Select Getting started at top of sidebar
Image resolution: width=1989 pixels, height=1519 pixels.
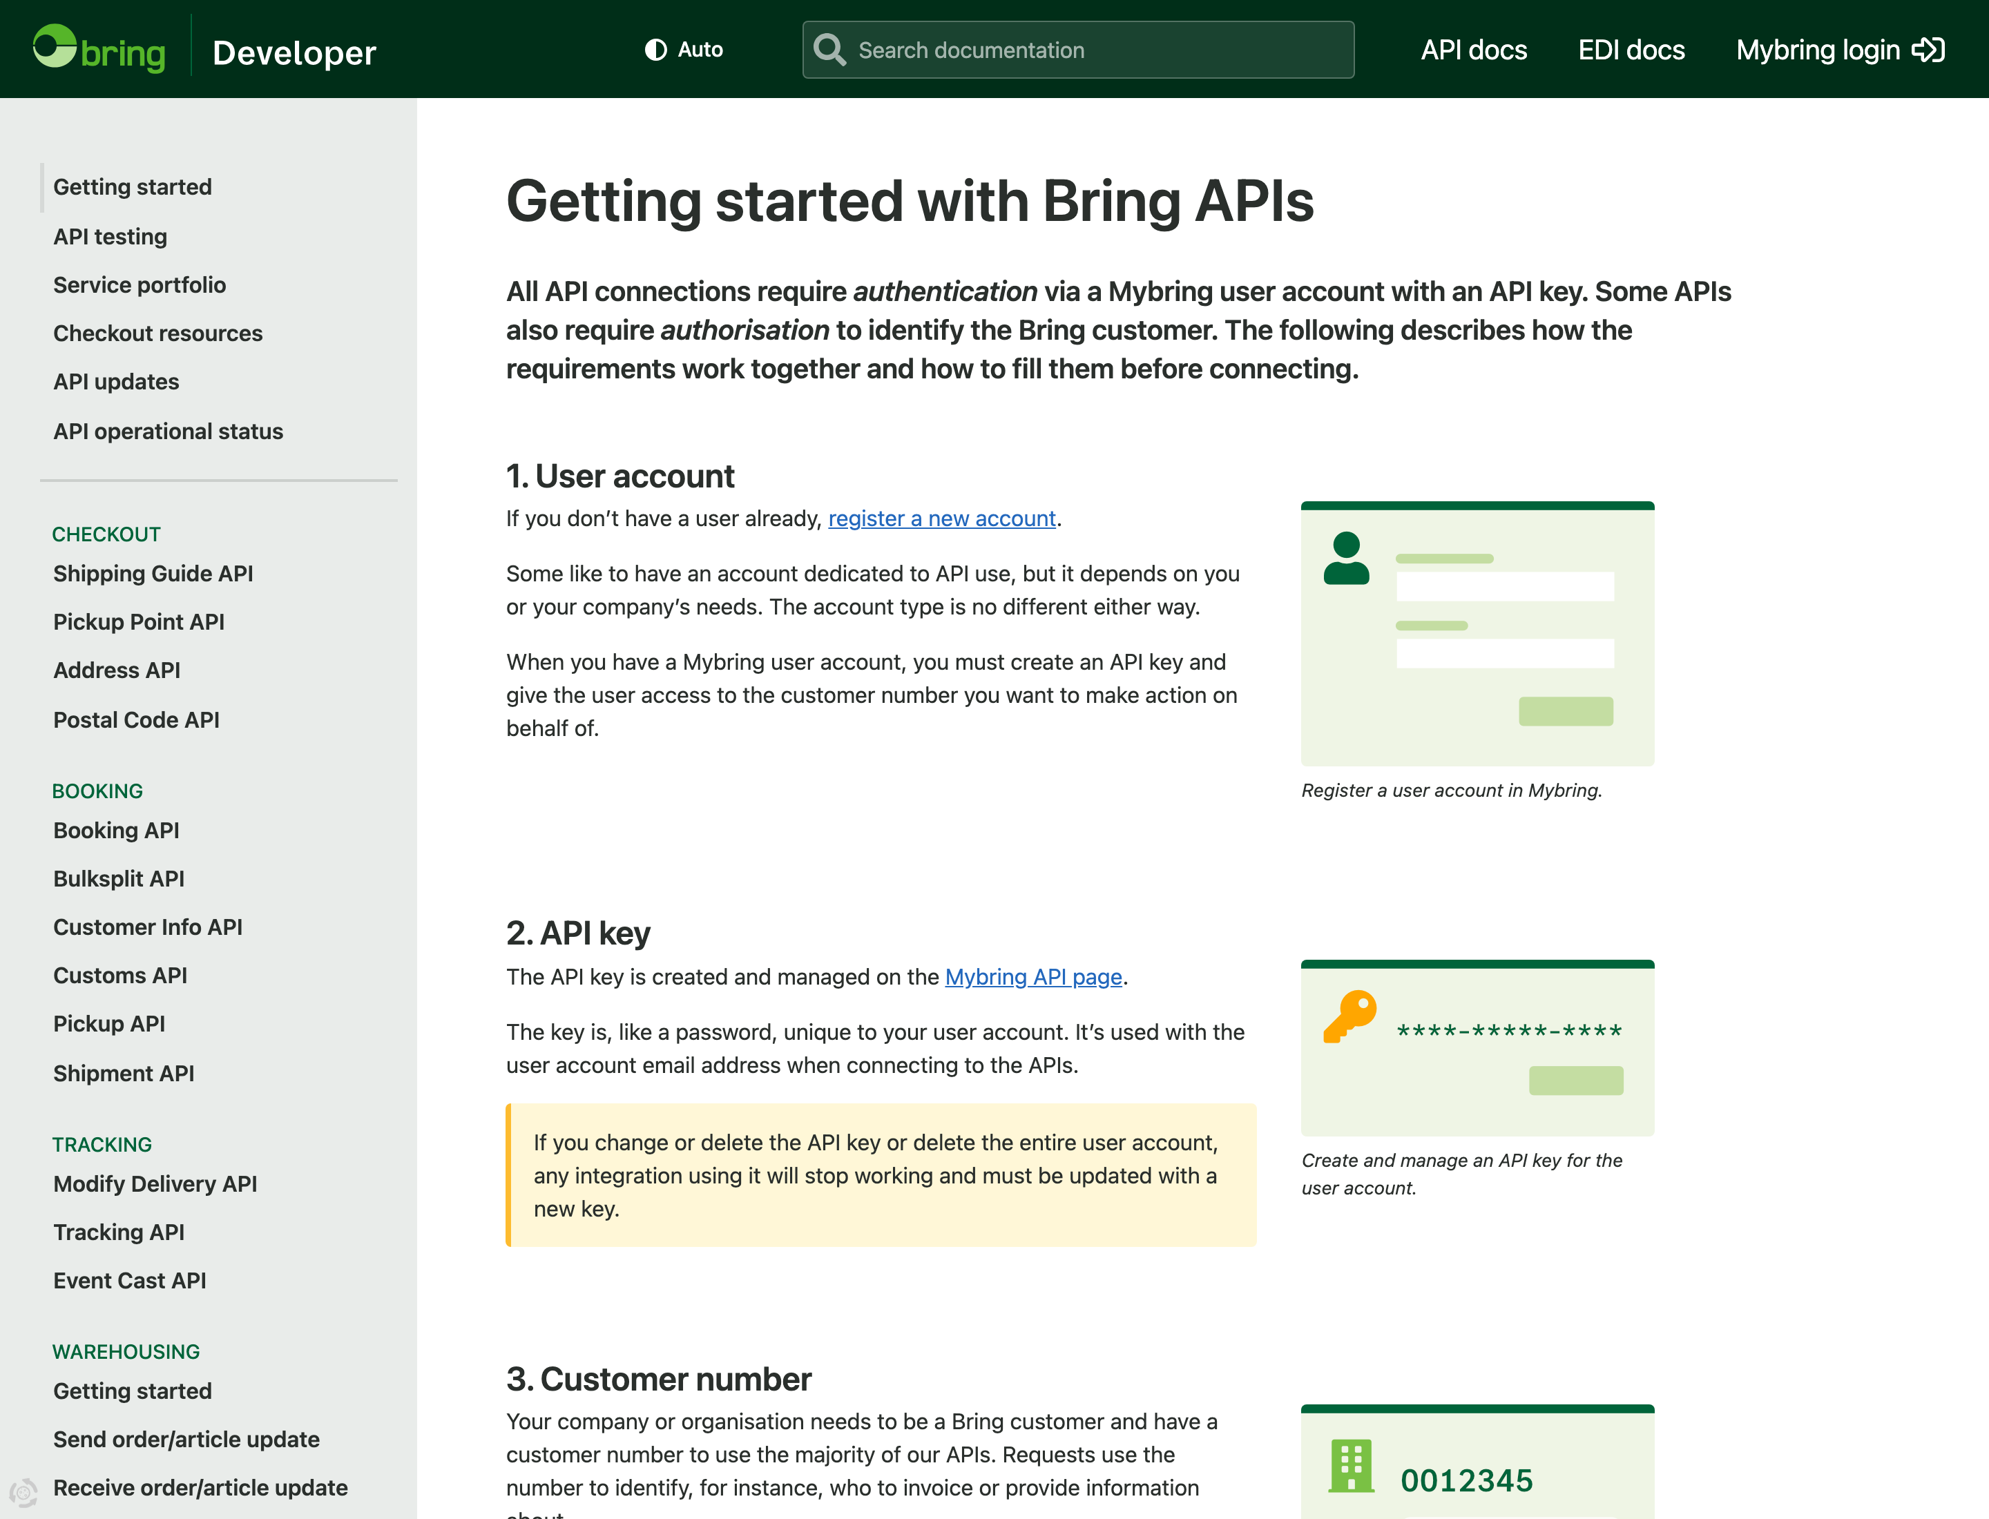coord(132,187)
